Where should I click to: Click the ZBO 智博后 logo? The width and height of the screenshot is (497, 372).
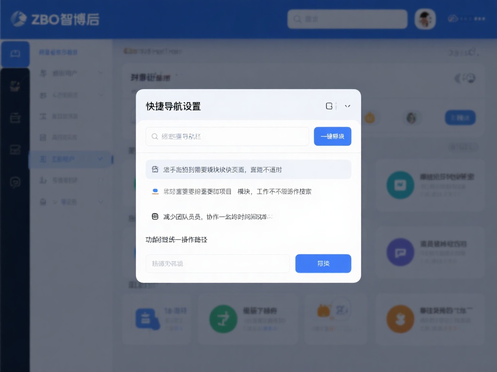click(52, 19)
